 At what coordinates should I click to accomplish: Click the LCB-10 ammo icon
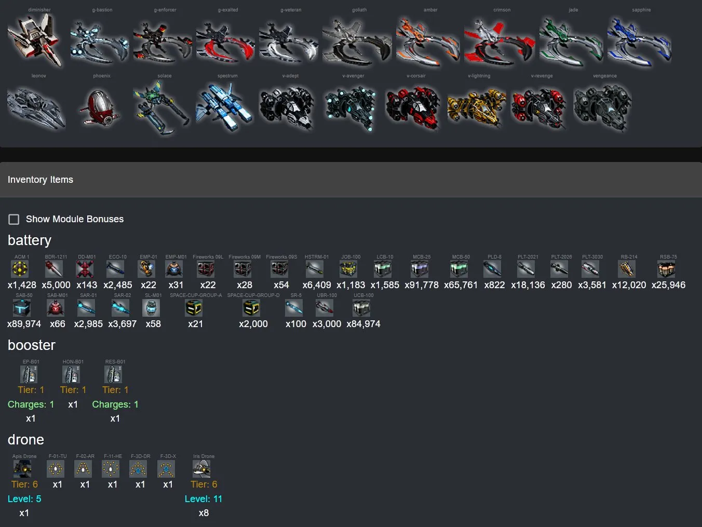pyautogui.click(x=383, y=268)
